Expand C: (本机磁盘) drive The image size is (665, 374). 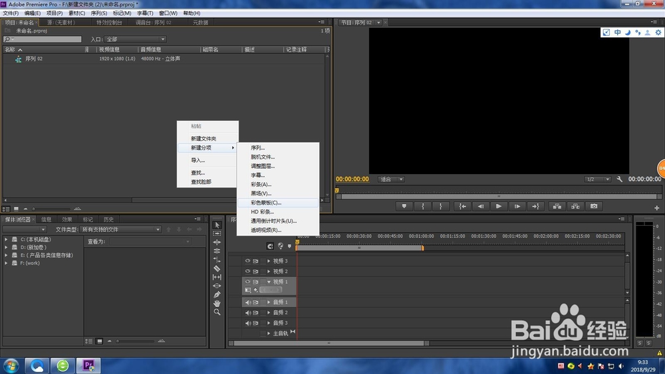tap(6, 239)
